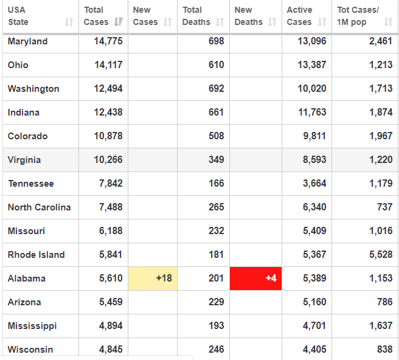Click the Ohio state name
399x360 pixels.
[18, 65]
